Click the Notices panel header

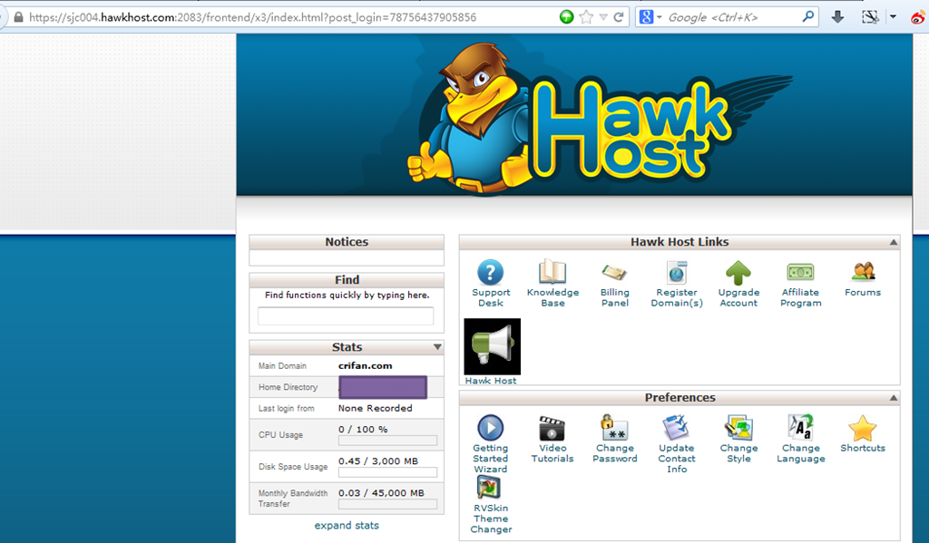point(347,242)
